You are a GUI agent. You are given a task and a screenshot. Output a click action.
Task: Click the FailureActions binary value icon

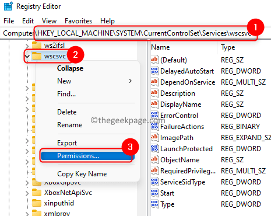tap(154, 126)
